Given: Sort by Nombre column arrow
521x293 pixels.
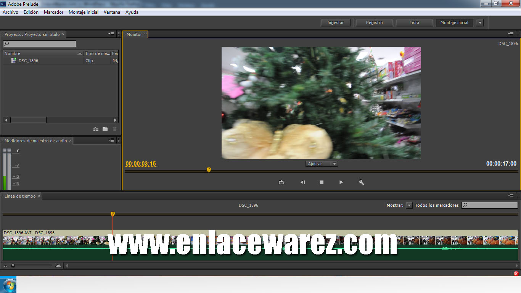Looking at the screenshot, I should click(80, 53).
